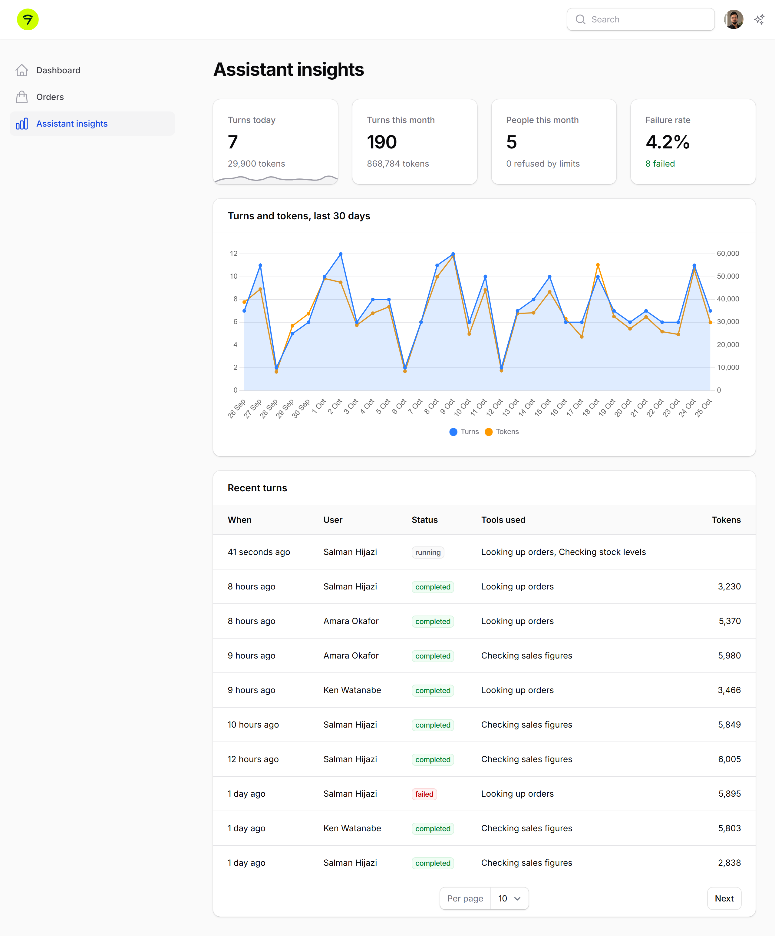Viewport: 775px width, 936px height.
Task: Click the Status column header
Action: (x=424, y=520)
